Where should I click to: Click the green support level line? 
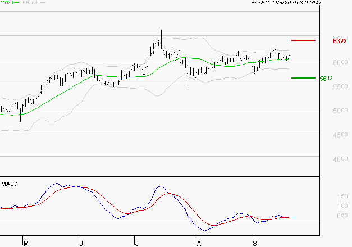(x=303, y=78)
